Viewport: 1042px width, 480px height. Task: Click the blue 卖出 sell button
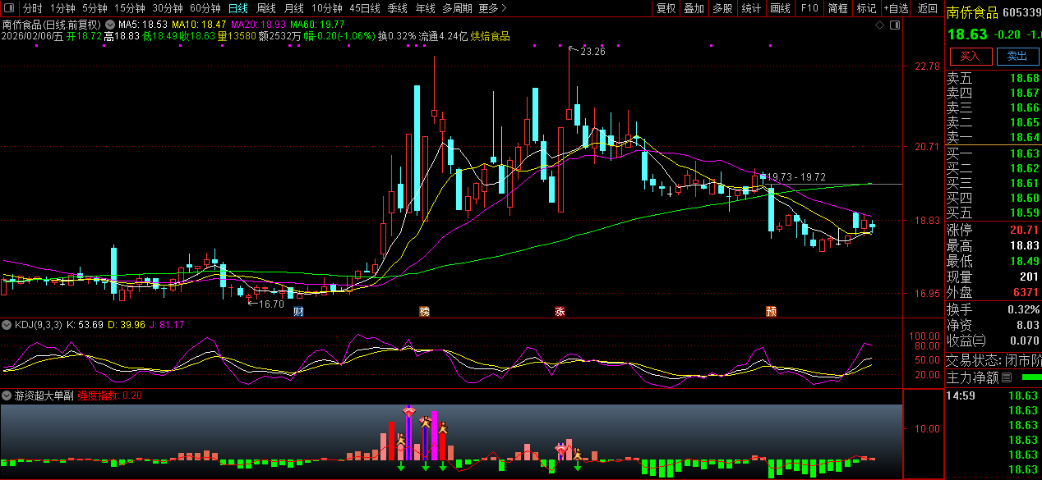pos(1017,56)
